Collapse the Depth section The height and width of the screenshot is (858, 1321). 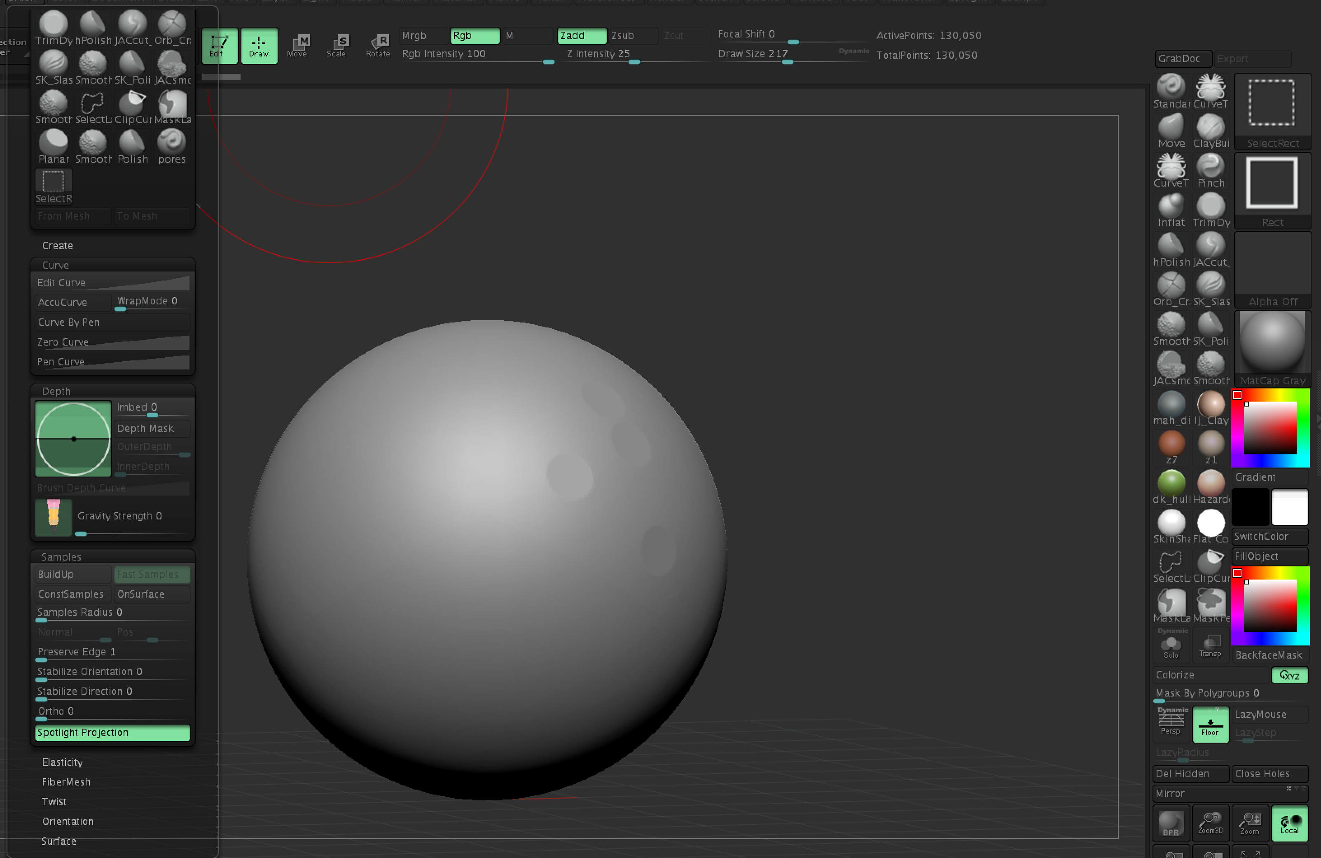tap(56, 391)
